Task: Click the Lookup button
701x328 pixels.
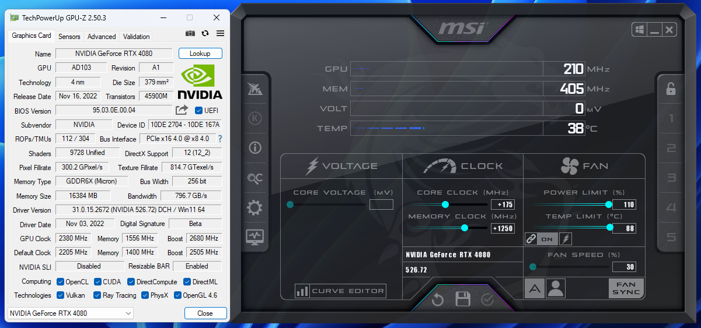Action: [x=200, y=54]
